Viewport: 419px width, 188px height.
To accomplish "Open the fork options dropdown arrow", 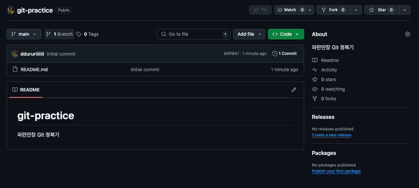I will (356, 10).
